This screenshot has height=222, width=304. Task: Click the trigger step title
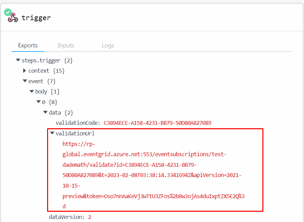(x=36, y=18)
